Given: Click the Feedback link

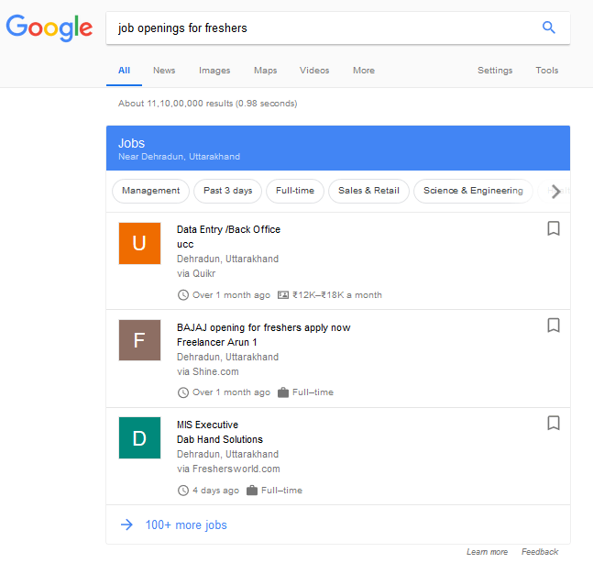Looking at the screenshot, I should click(x=540, y=552).
